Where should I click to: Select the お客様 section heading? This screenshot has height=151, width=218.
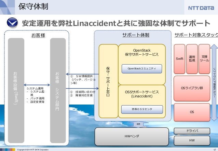38,35
